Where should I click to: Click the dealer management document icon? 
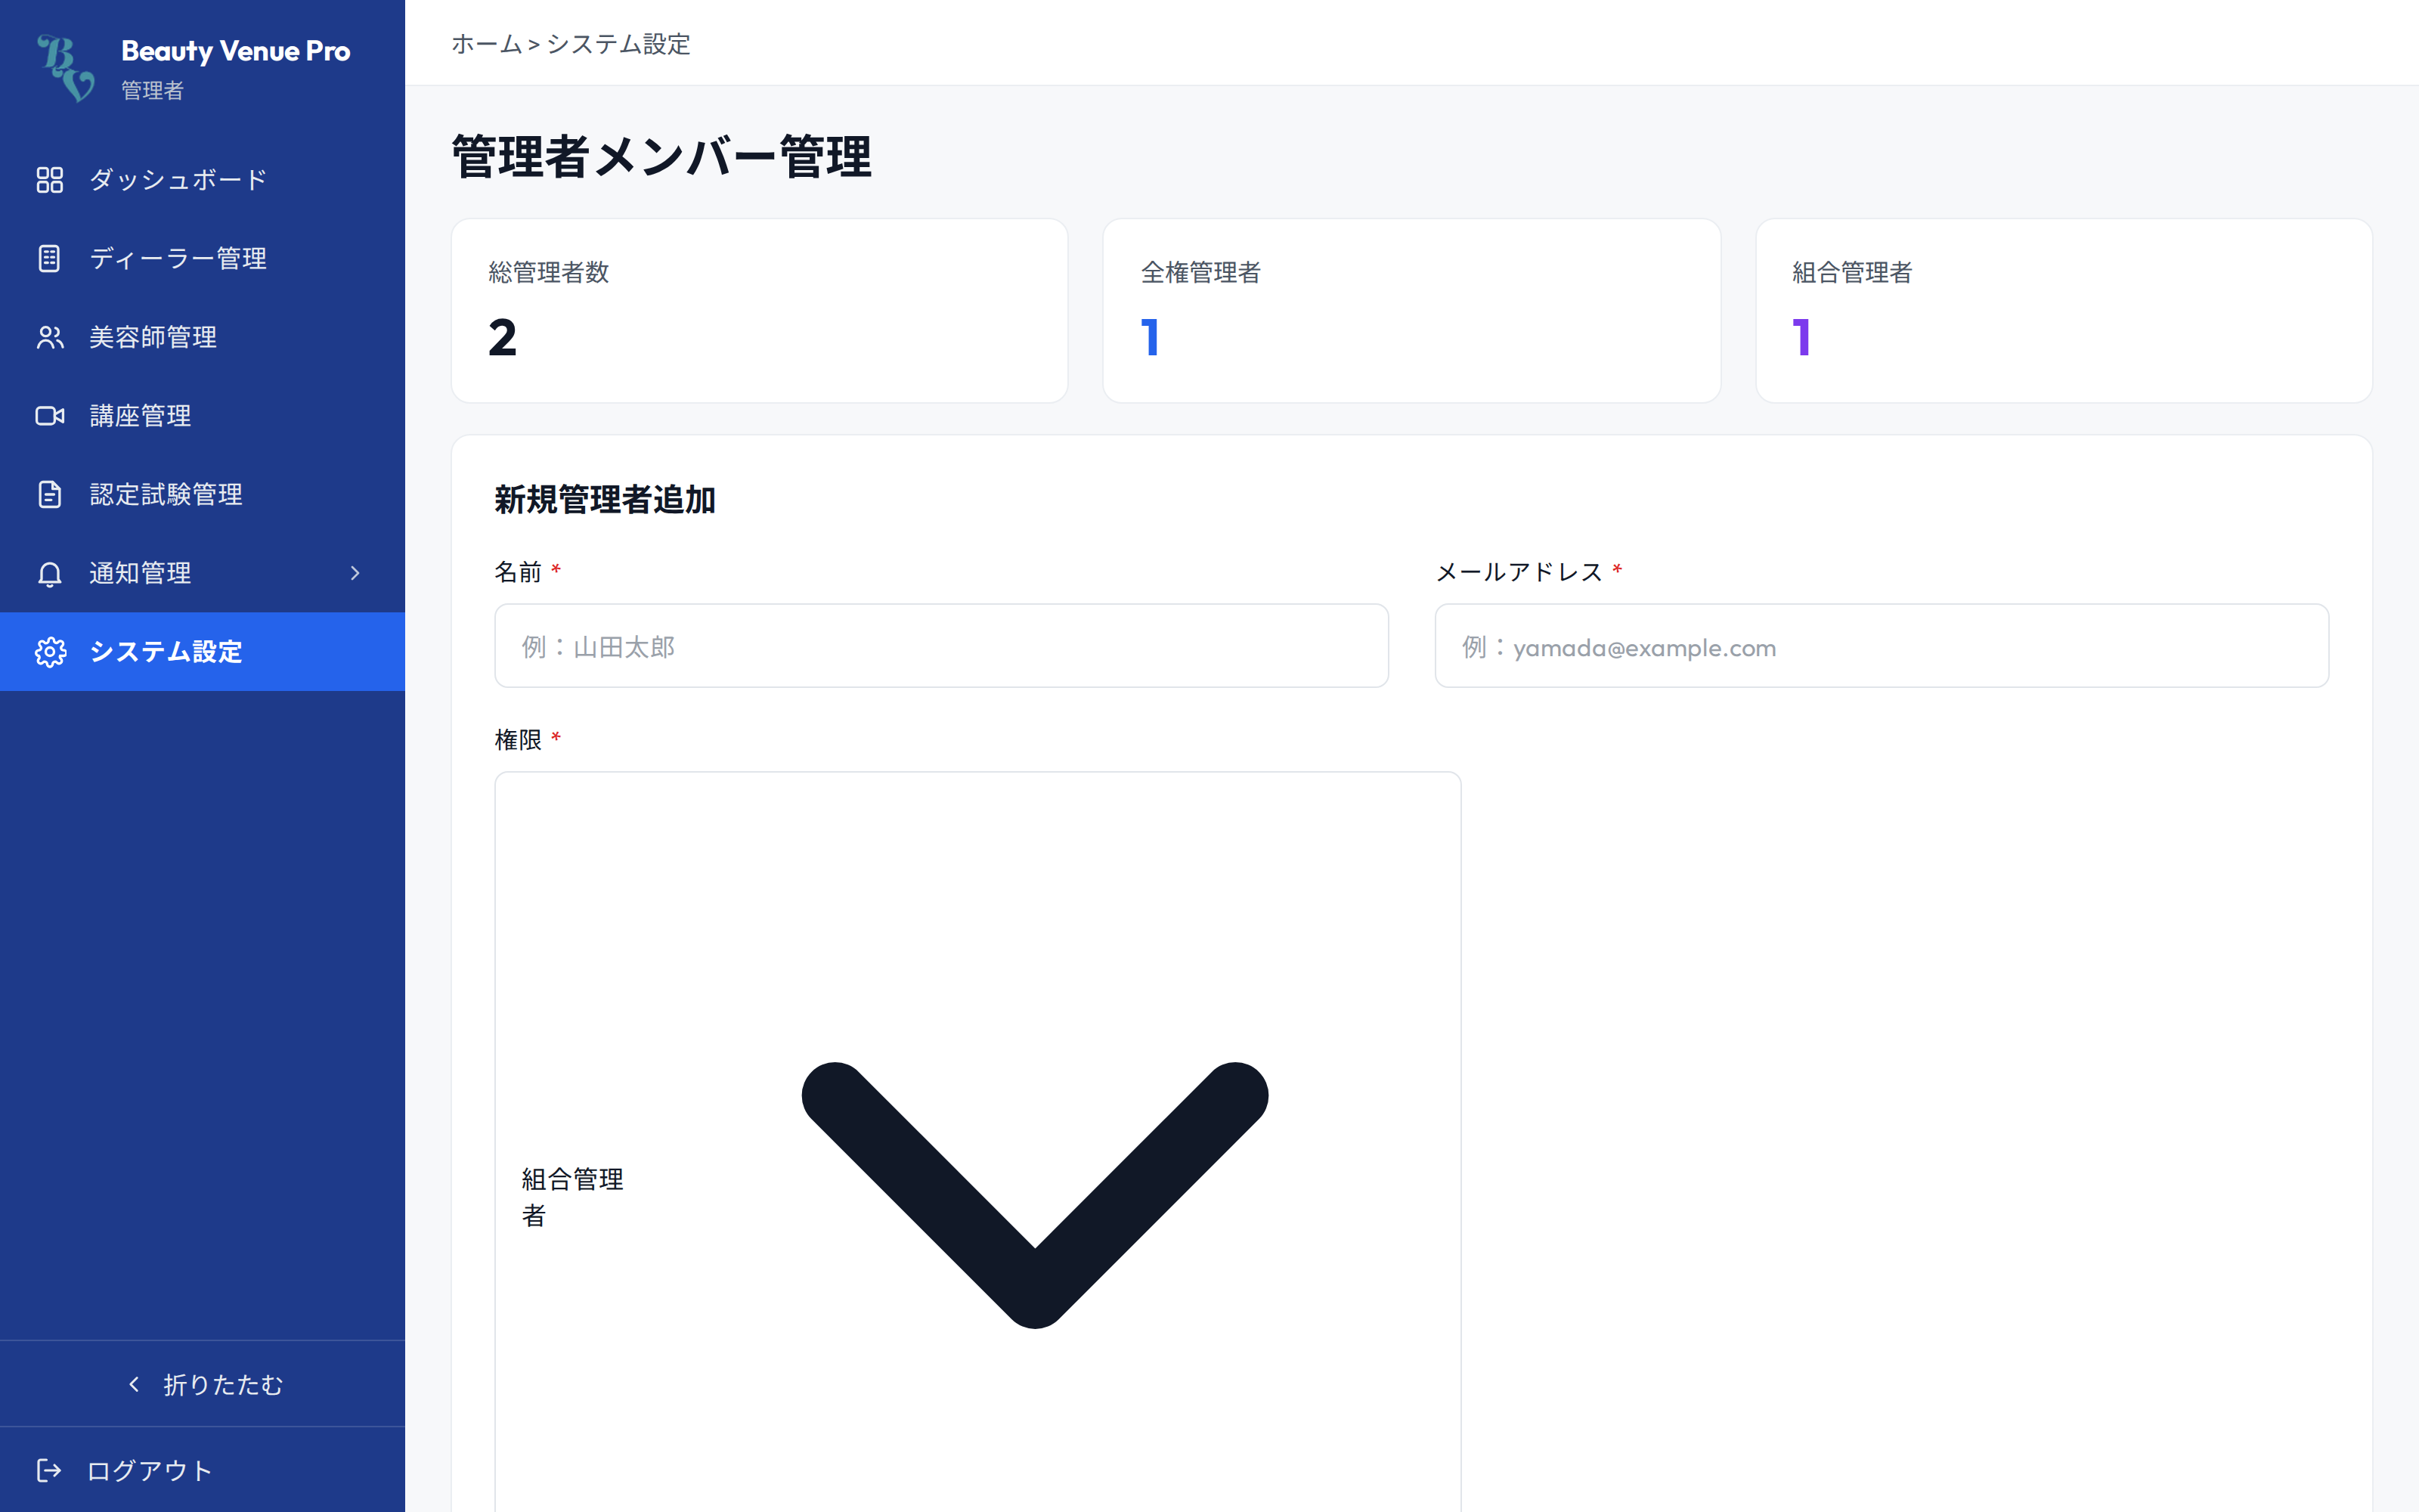49,258
